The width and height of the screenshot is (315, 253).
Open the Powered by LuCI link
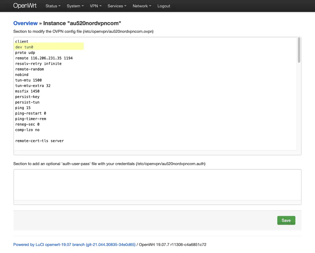click(74, 244)
